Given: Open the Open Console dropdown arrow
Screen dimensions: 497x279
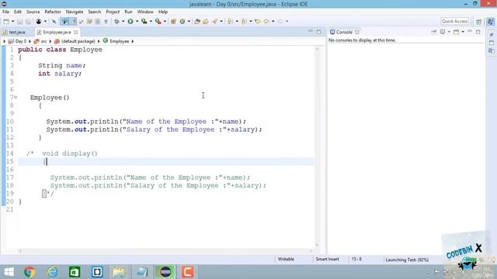Looking at the screenshot, I should [x=463, y=32].
